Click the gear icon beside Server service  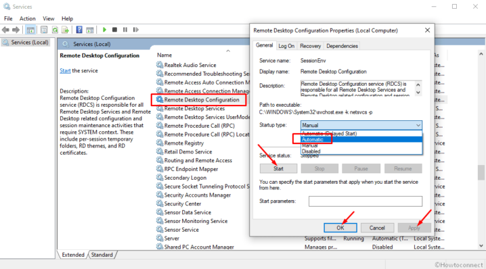click(x=160, y=238)
